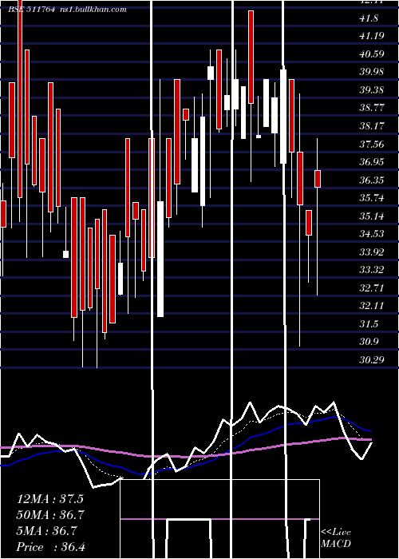Pick the 31.5 axis value
Screen dimensions: 399x559
coord(369,324)
